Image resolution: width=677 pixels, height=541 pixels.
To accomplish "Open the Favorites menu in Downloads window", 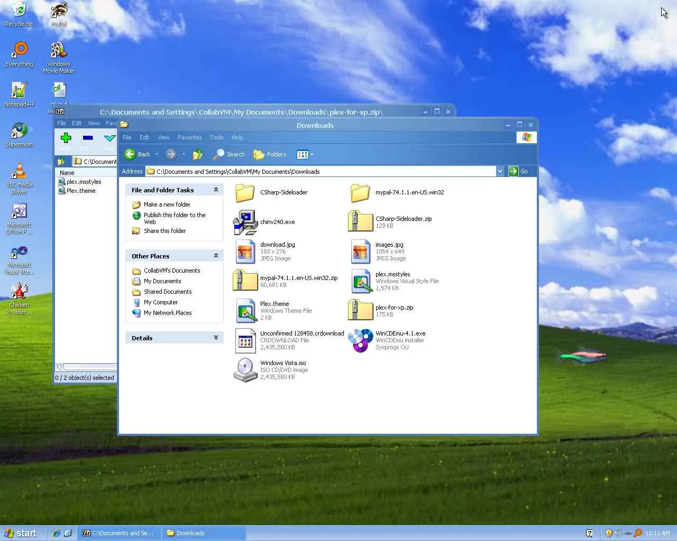I will click(189, 137).
